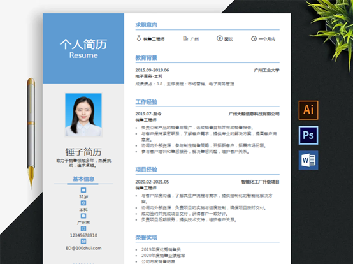Click the 项目经验 section heading
The height and width of the screenshot is (264, 353).
(x=147, y=170)
